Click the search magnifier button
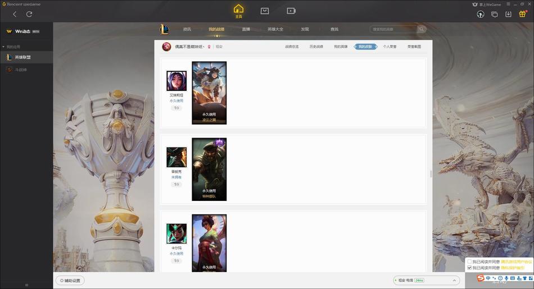The image size is (534, 289). coord(422,29)
